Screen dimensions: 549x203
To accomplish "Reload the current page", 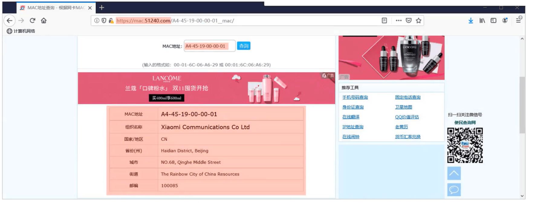I will [33, 21].
